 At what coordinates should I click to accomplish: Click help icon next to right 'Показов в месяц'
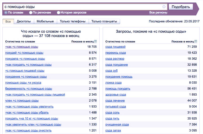pos(196,41)
